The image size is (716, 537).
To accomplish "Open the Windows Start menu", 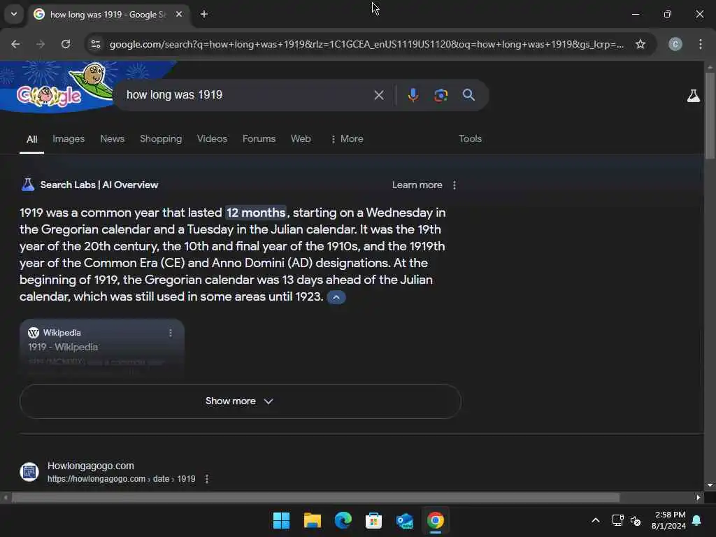I will (281, 520).
